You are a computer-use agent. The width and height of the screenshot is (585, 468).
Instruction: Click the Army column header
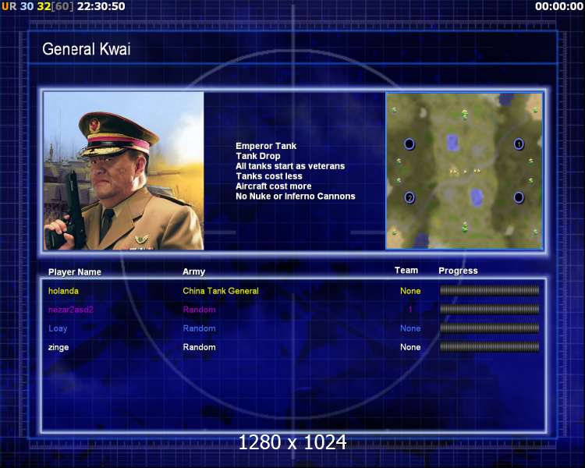pyautogui.click(x=193, y=271)
